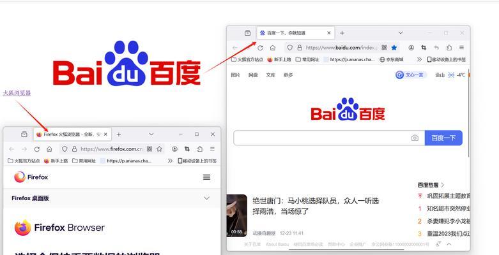Expand the tab list dropdown in the Baidu window

click(x=401, y=33)
